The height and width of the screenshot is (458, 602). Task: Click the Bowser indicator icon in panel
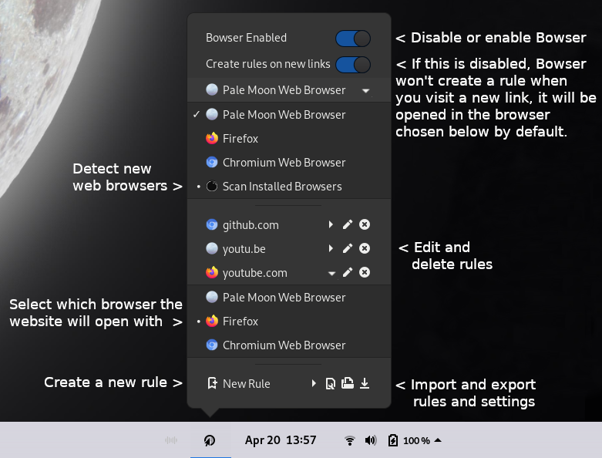[210, 440]
